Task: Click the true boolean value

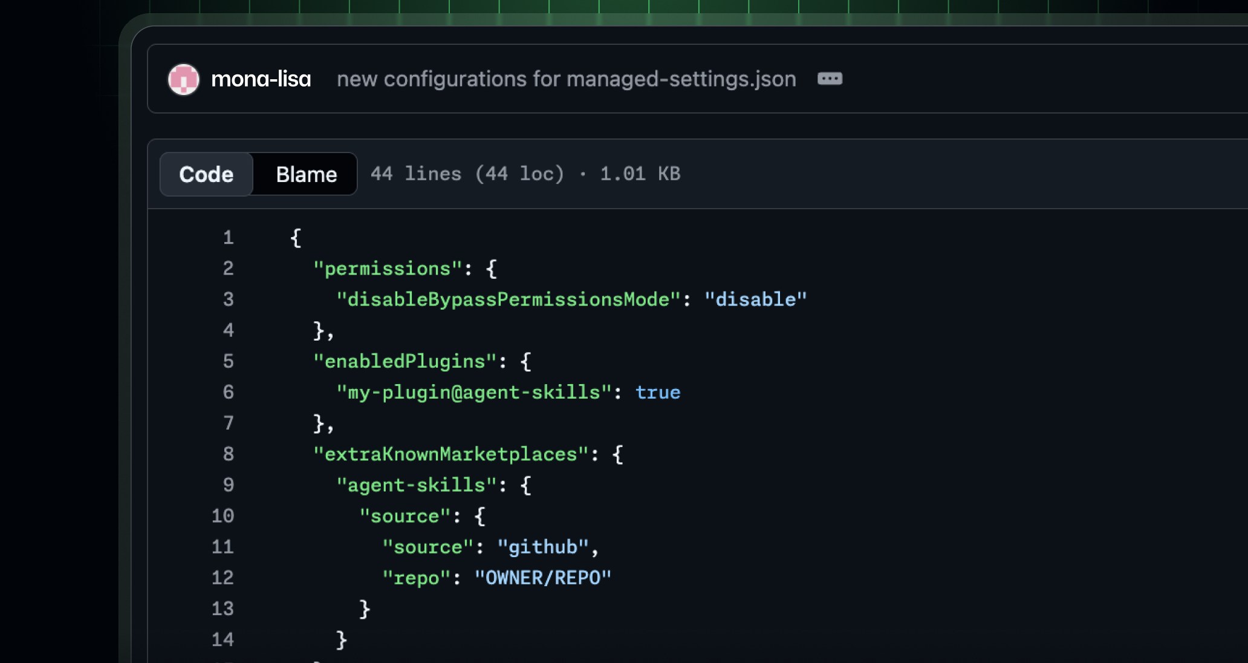Action: coord(658,392)
